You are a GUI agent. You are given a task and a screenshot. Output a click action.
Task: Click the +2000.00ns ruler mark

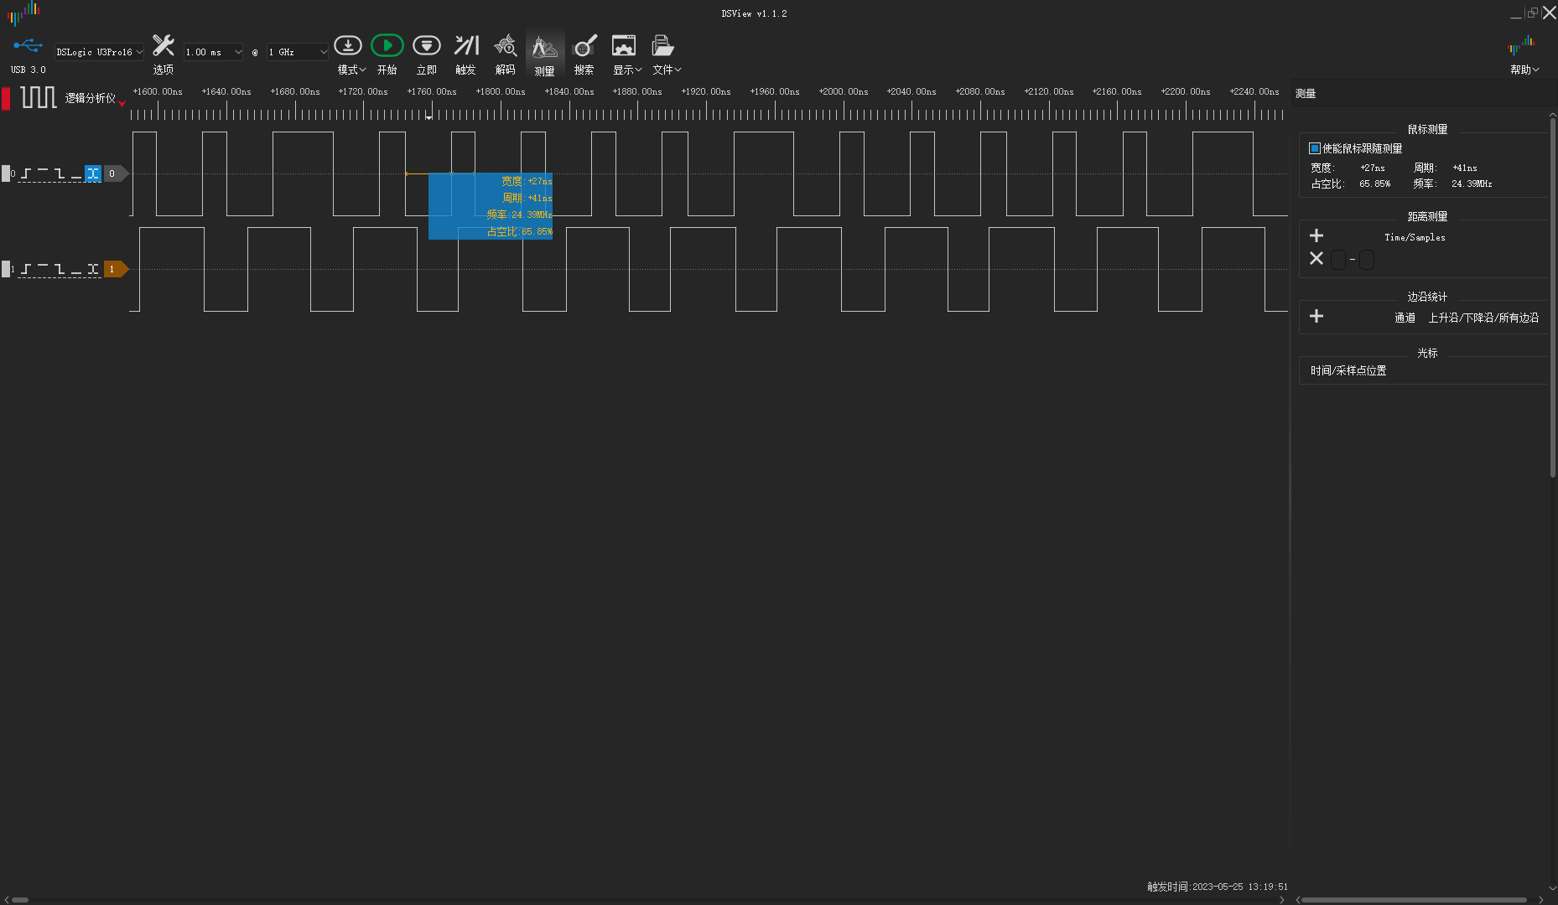(844, 91)
